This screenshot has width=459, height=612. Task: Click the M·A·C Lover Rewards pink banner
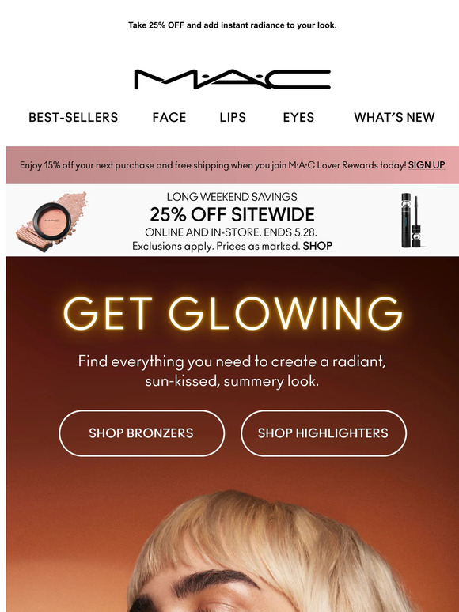(233, 165)
